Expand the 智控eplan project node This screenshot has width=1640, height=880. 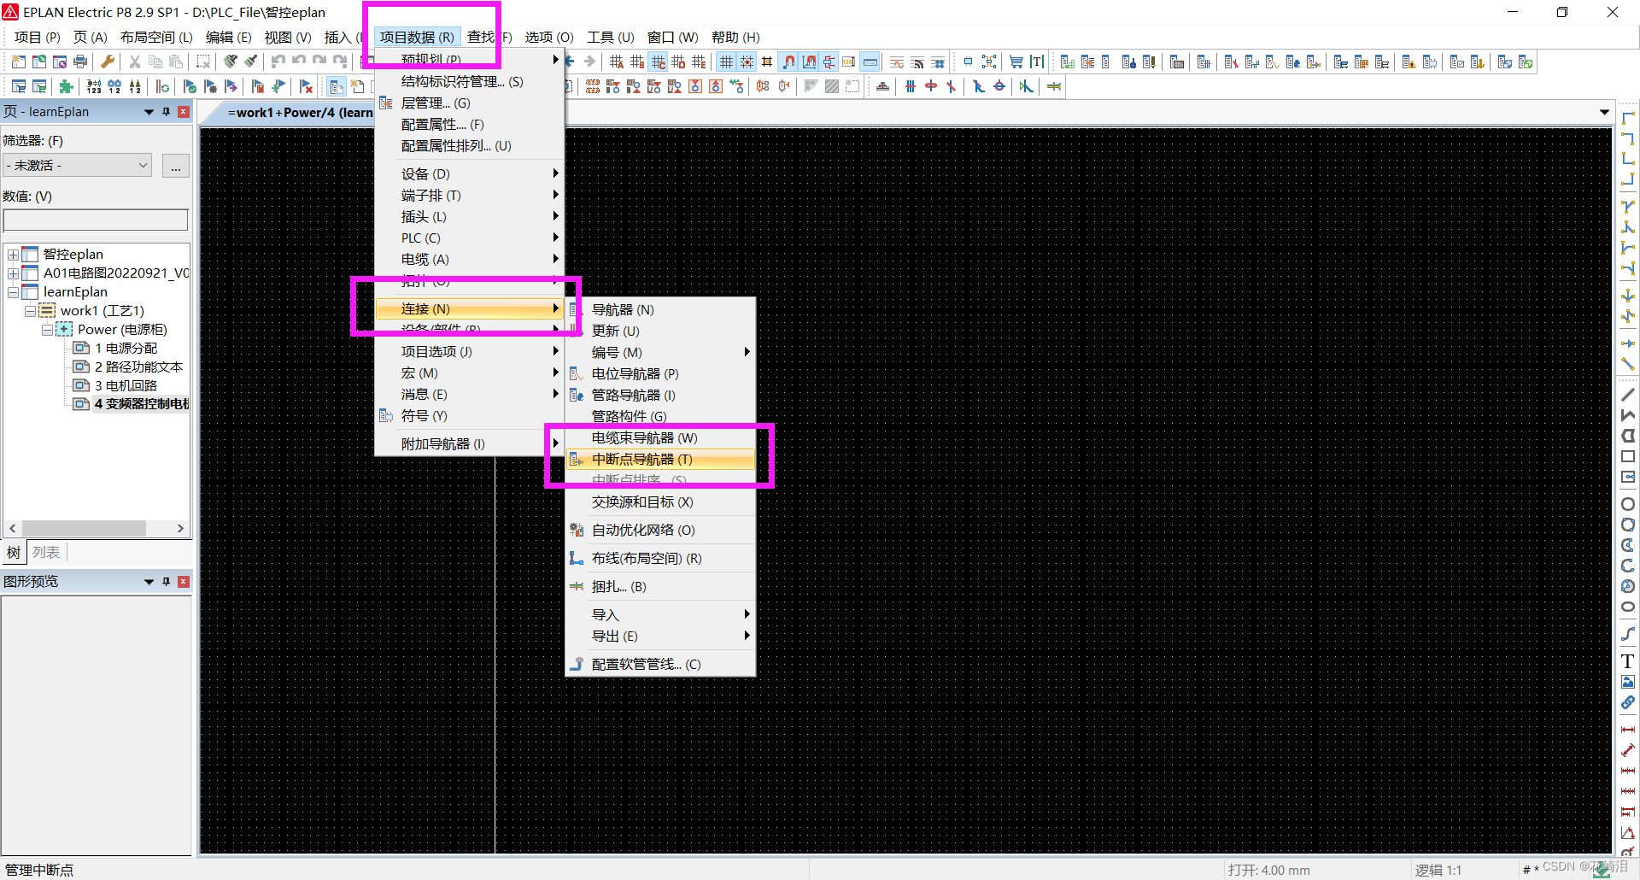[13, 255]
